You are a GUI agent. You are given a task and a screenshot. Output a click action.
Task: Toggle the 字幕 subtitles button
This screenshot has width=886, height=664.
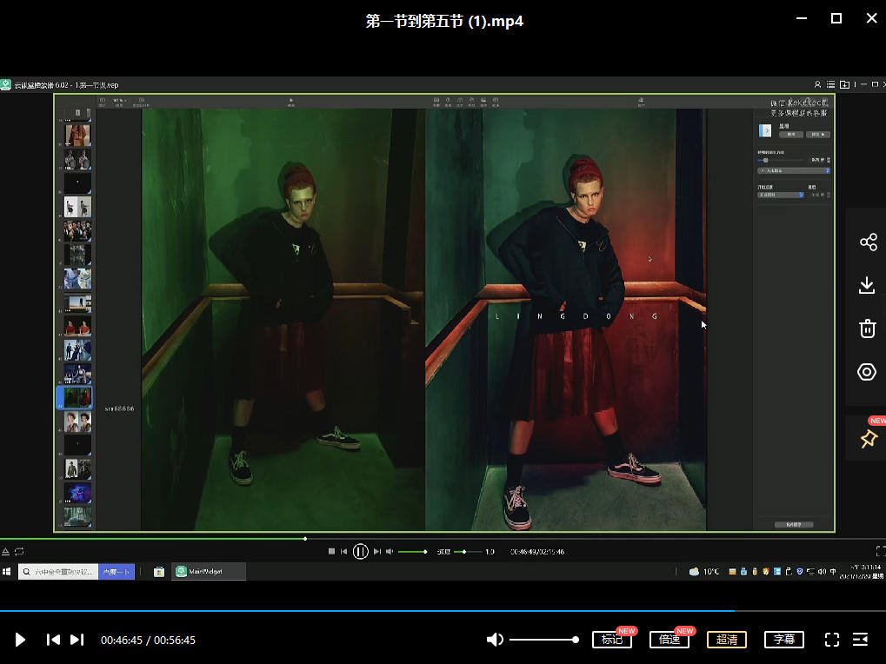pyautogui.click(x=783, y=640)
